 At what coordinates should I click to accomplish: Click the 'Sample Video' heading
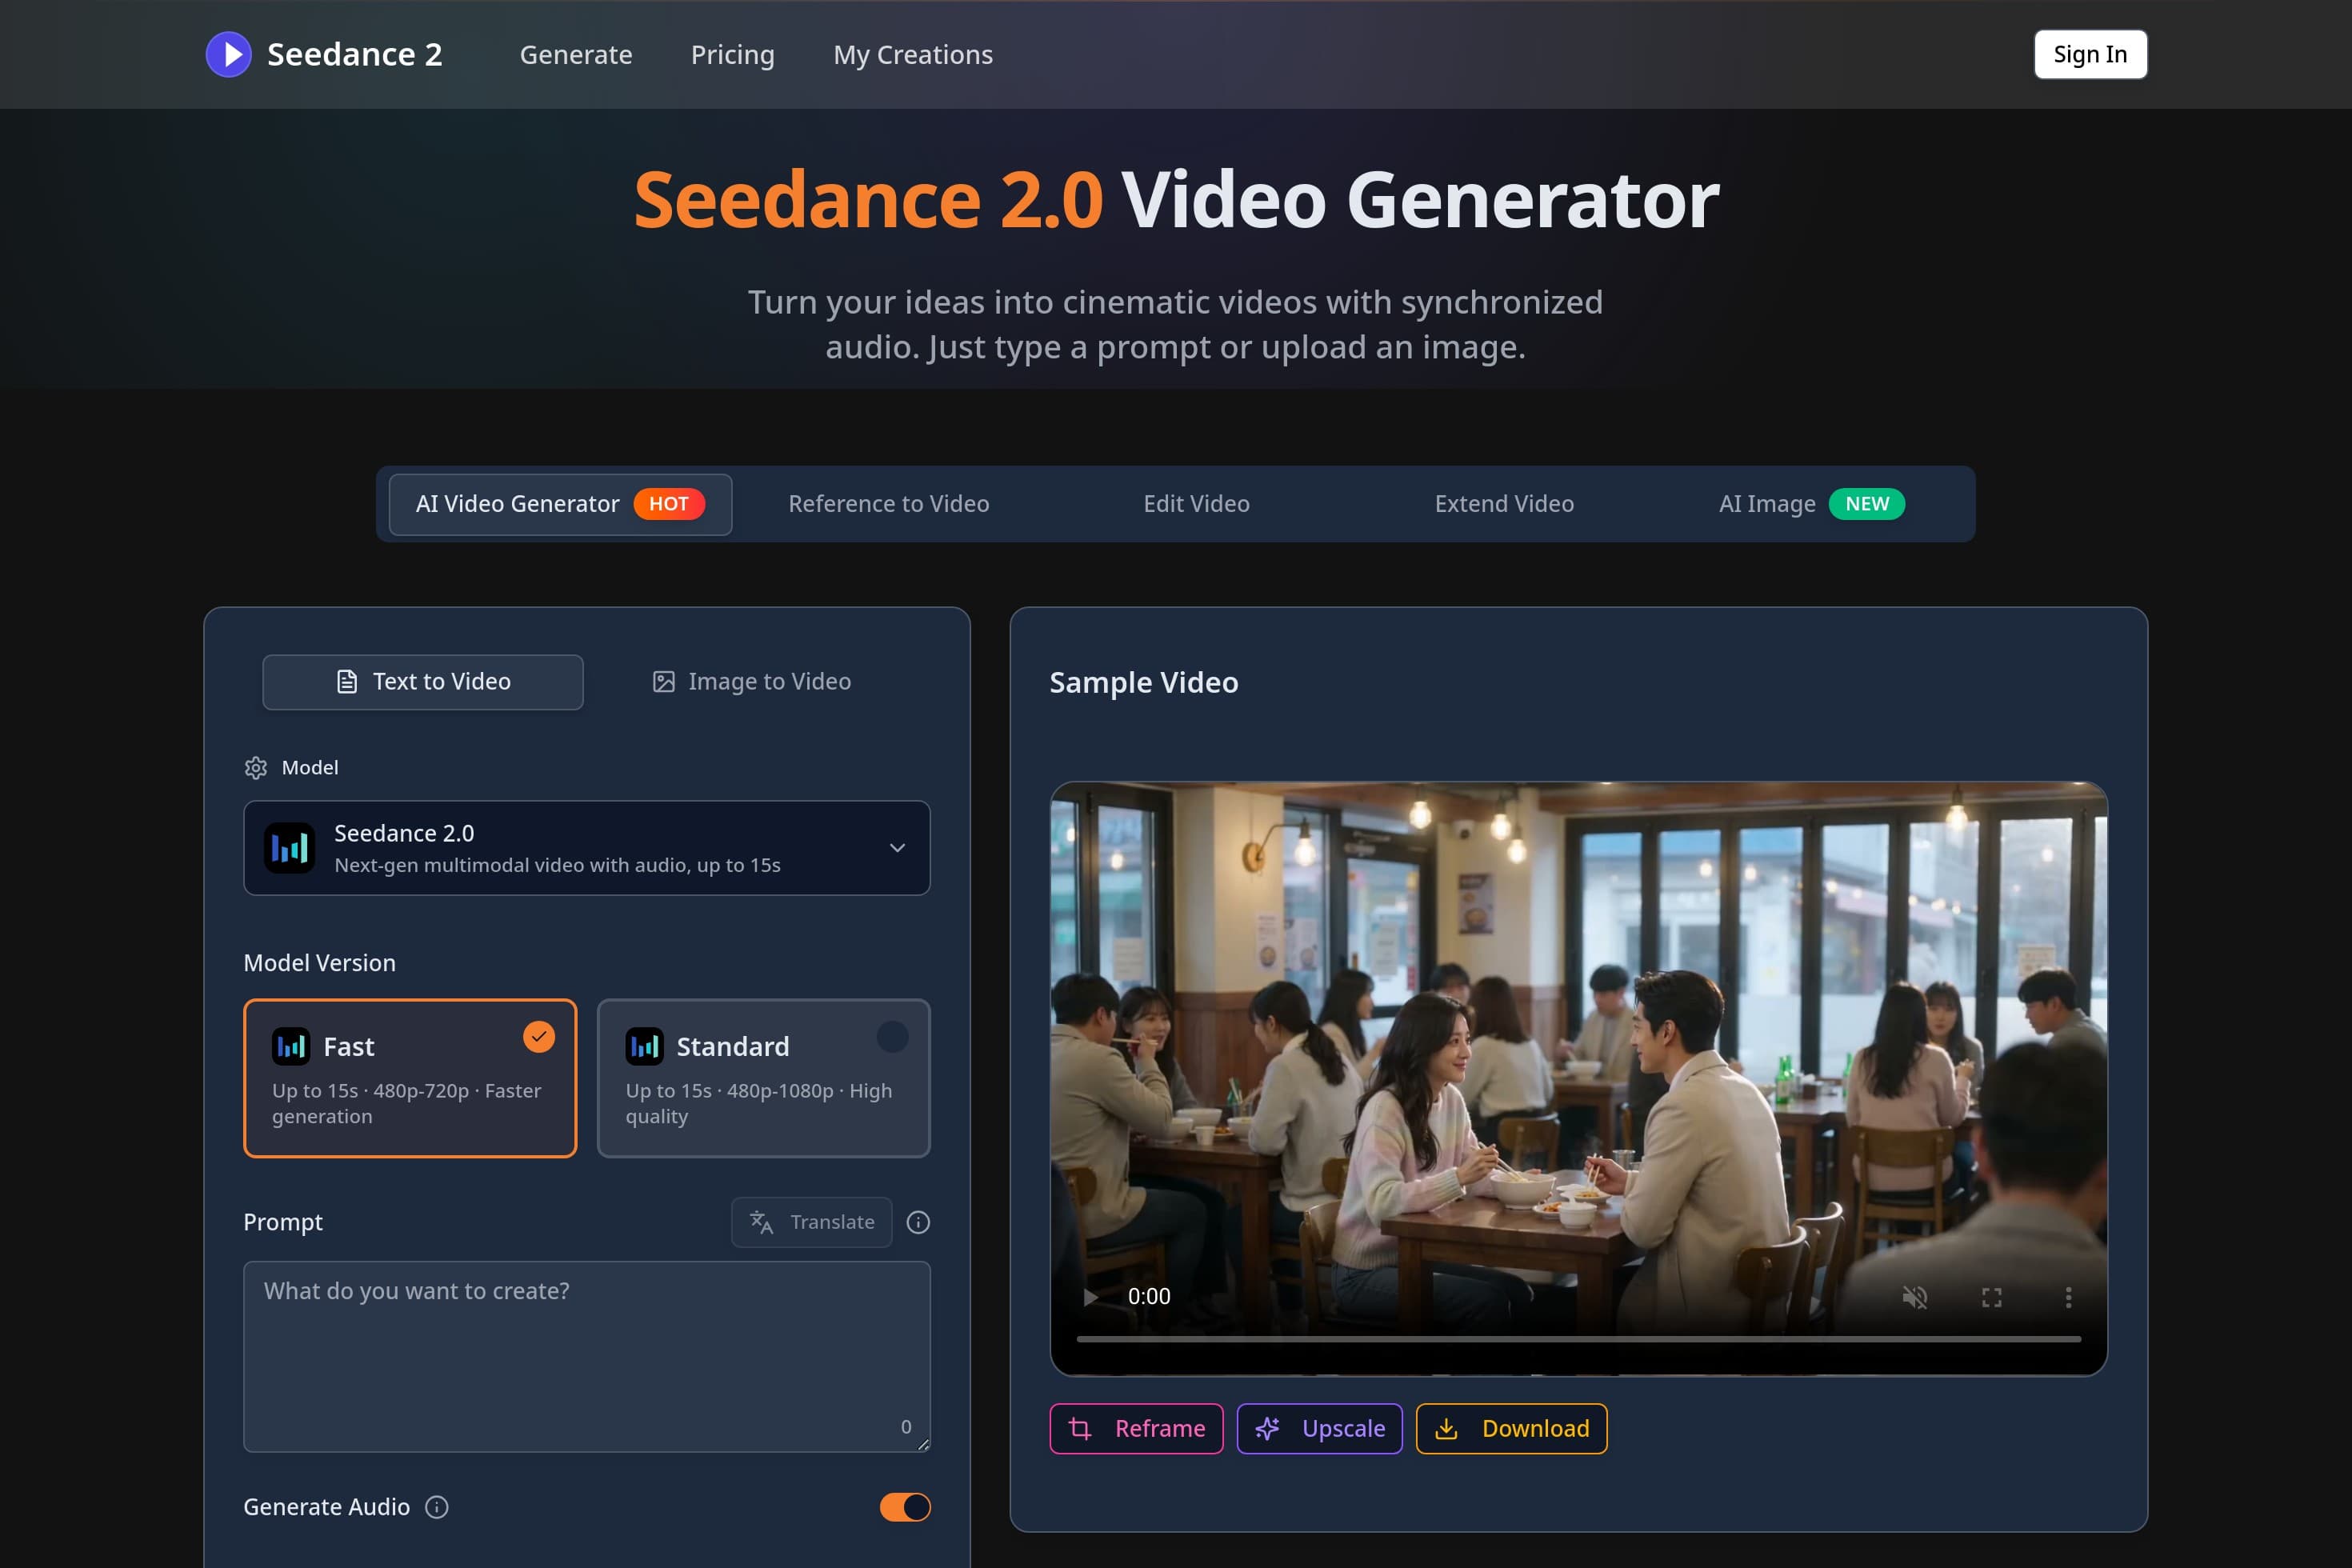coord(1143,682)
